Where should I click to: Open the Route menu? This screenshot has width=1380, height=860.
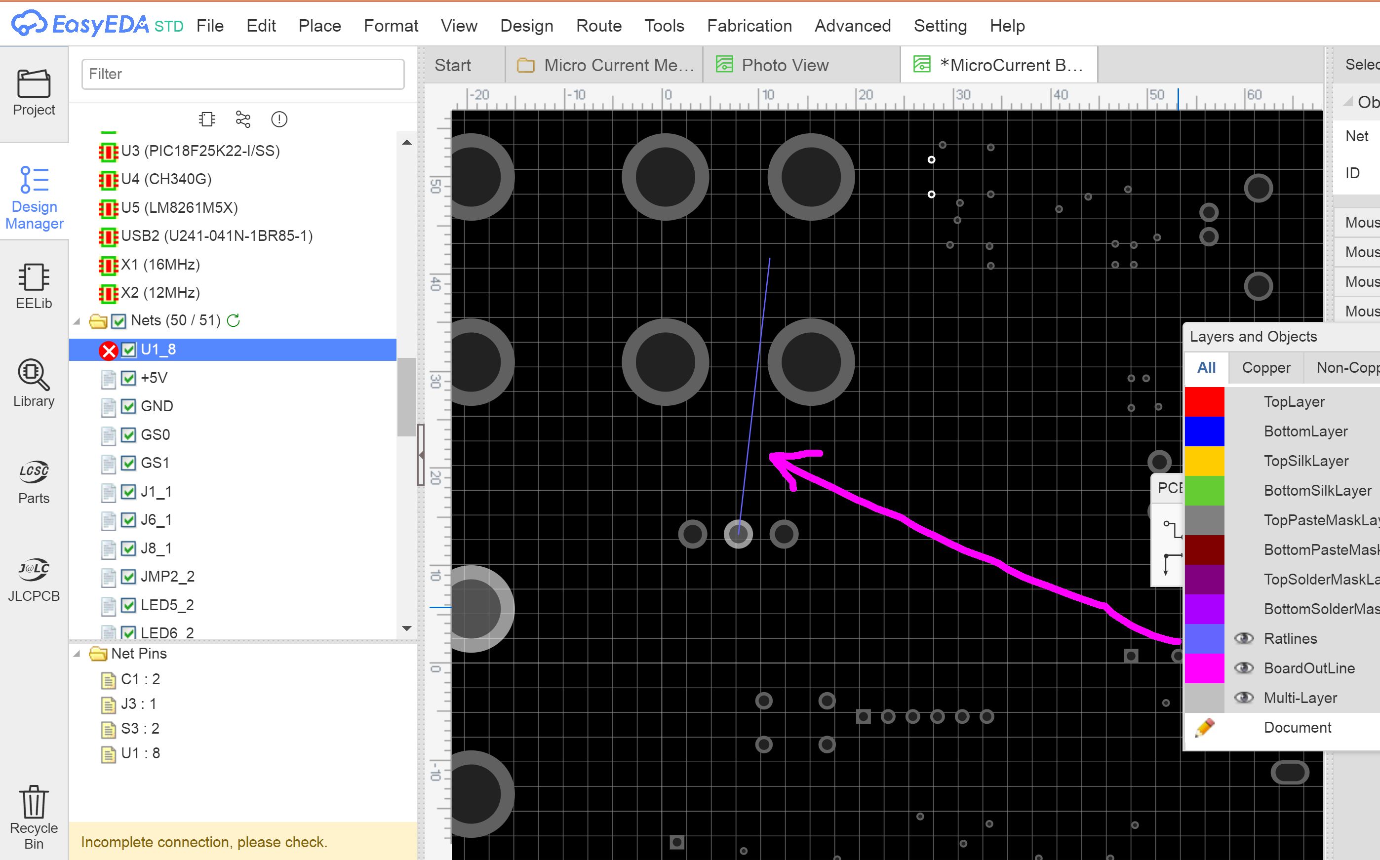(598, 26)
